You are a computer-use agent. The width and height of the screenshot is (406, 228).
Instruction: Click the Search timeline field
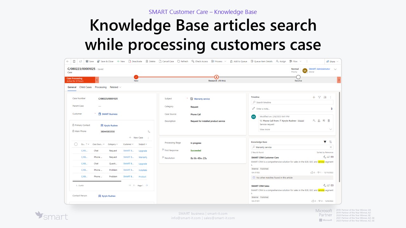point(292,102)
